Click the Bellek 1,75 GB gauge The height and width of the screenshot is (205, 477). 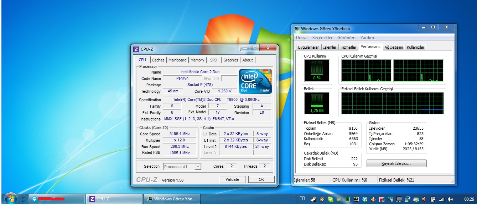(x=317, y=103)
